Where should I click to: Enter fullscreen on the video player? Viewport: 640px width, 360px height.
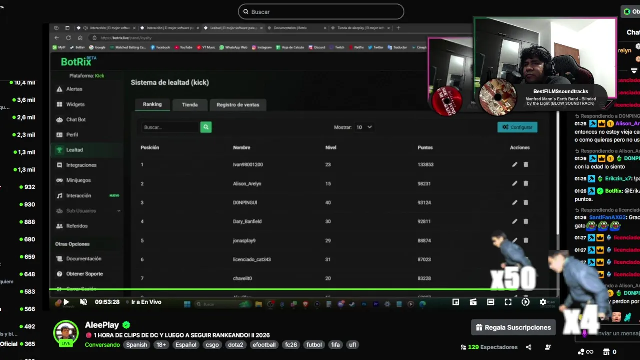tap(508, 302)
